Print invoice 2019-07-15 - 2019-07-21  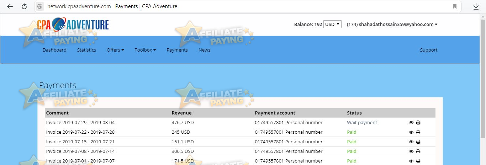tap(418, 142)
